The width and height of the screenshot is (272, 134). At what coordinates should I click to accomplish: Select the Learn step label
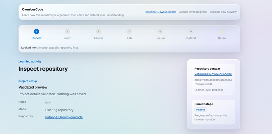(x=67, y=38)
